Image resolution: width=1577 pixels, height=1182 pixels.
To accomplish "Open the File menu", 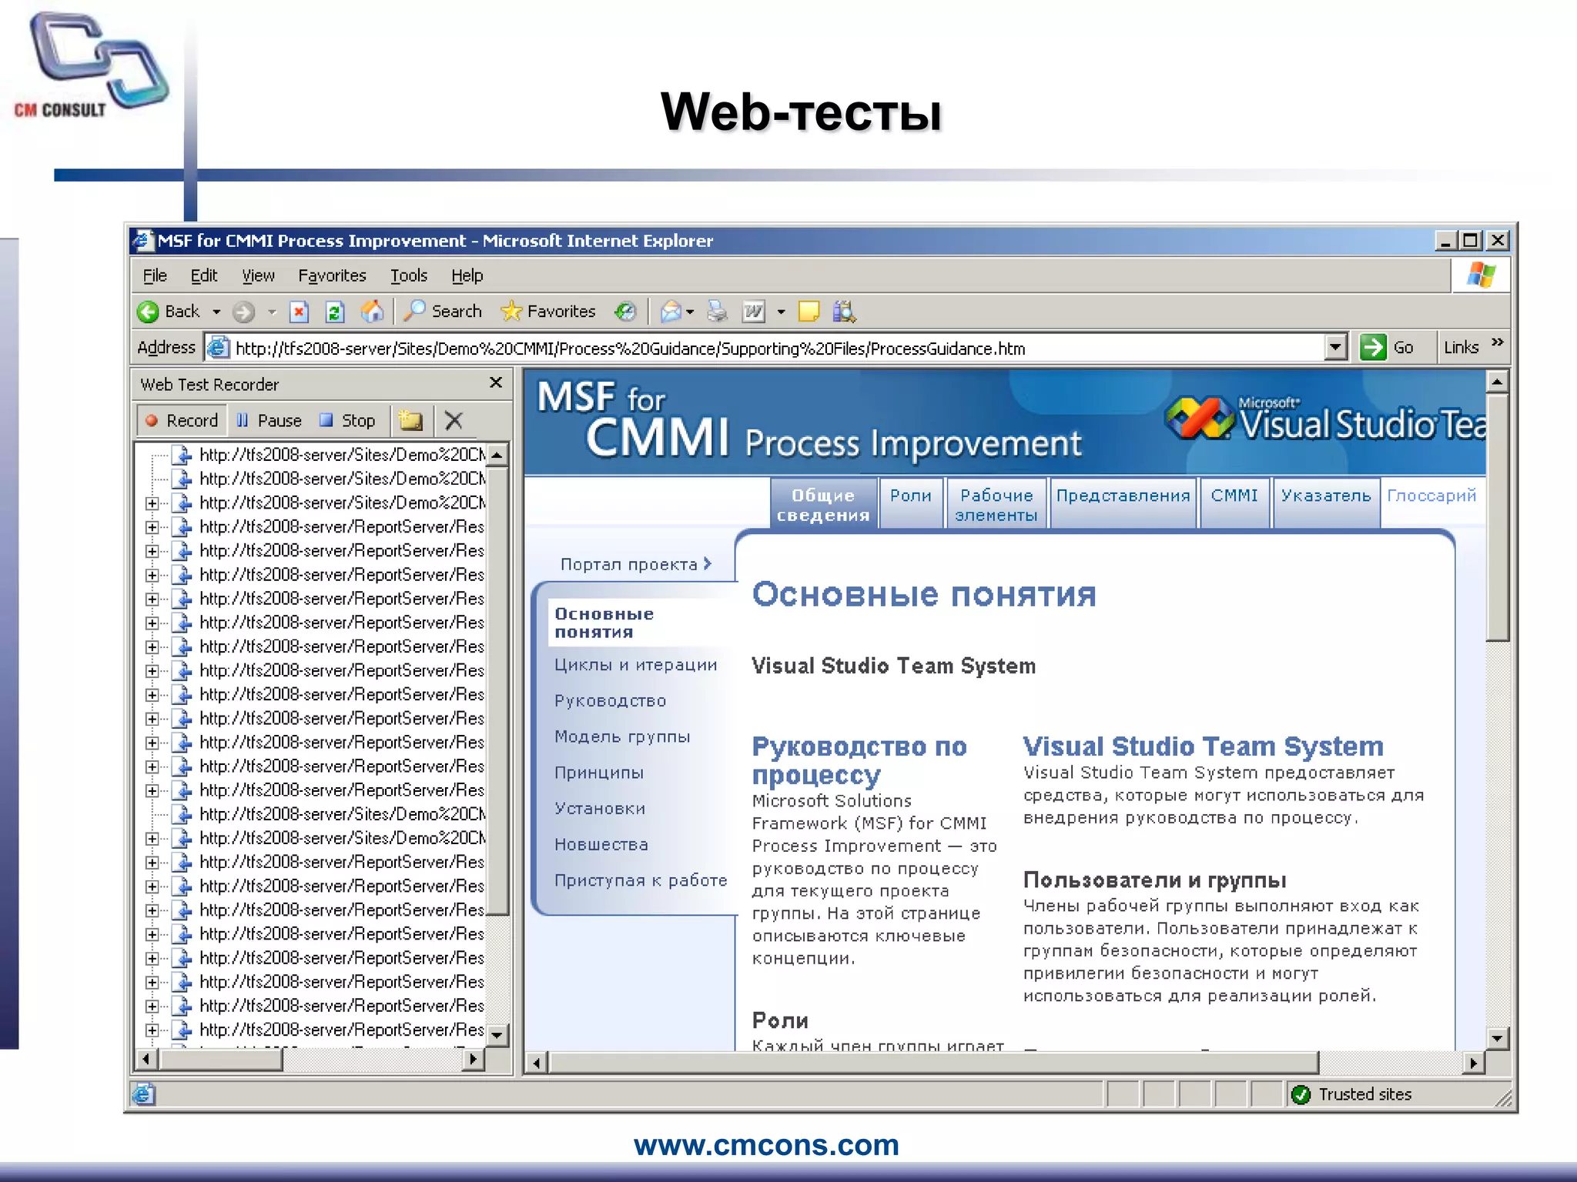I will click(x=155, y=275).
